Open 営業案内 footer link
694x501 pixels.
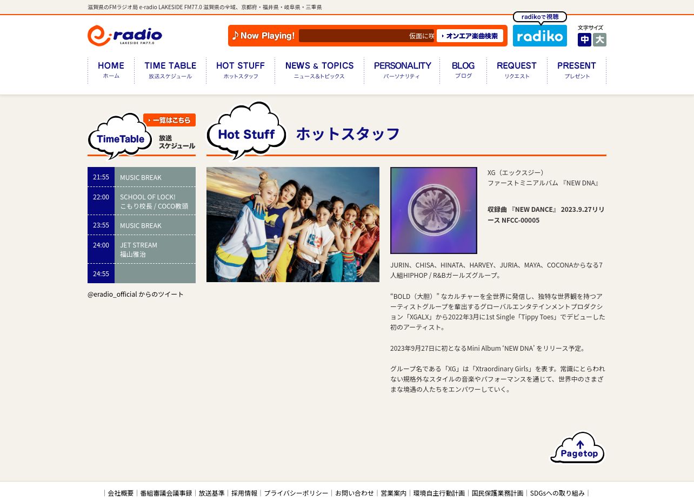pos(393,493)
